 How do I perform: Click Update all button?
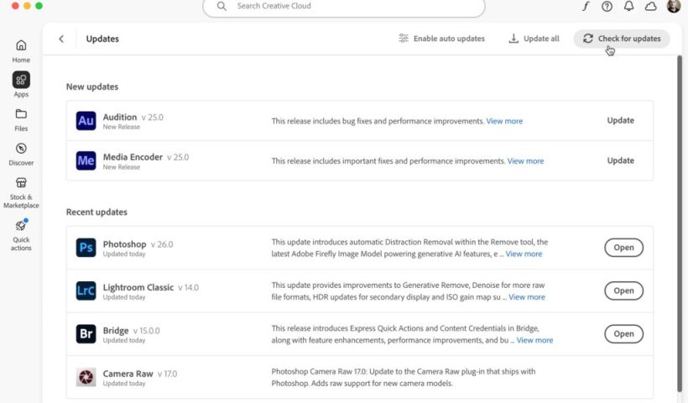[534, 39]
